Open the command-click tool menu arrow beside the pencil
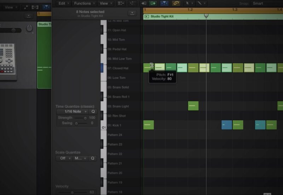 [x=204, y=4]
